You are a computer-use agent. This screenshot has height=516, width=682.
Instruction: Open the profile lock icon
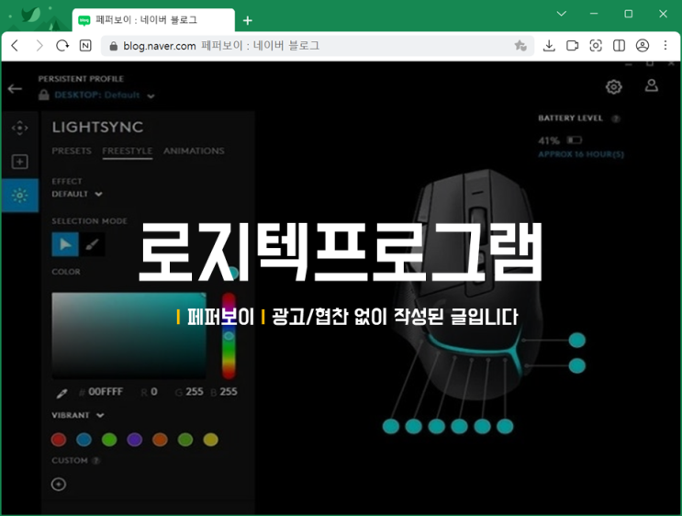pos(43,95)
